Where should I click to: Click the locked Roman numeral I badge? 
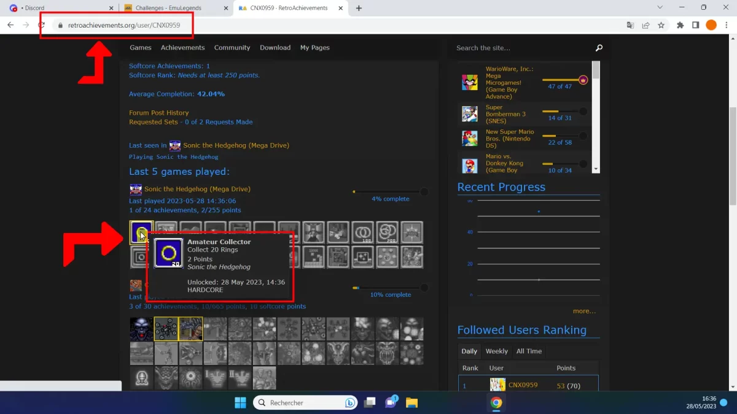(215, 378)
